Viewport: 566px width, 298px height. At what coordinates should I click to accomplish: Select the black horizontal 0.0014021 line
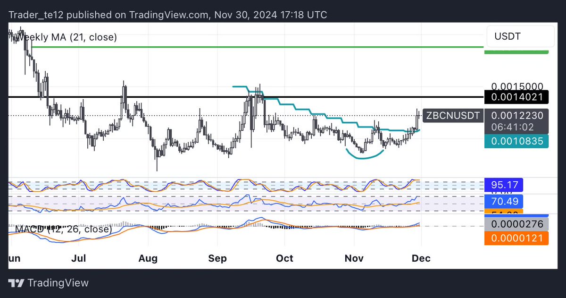pos(245,97)
